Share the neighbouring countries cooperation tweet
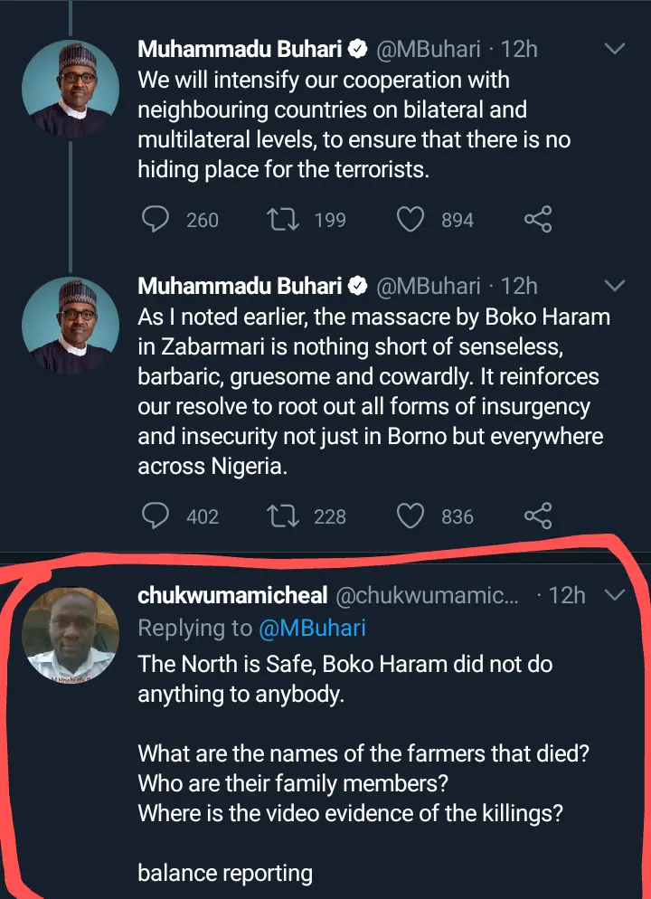The image size is (651, 899). 538,220
